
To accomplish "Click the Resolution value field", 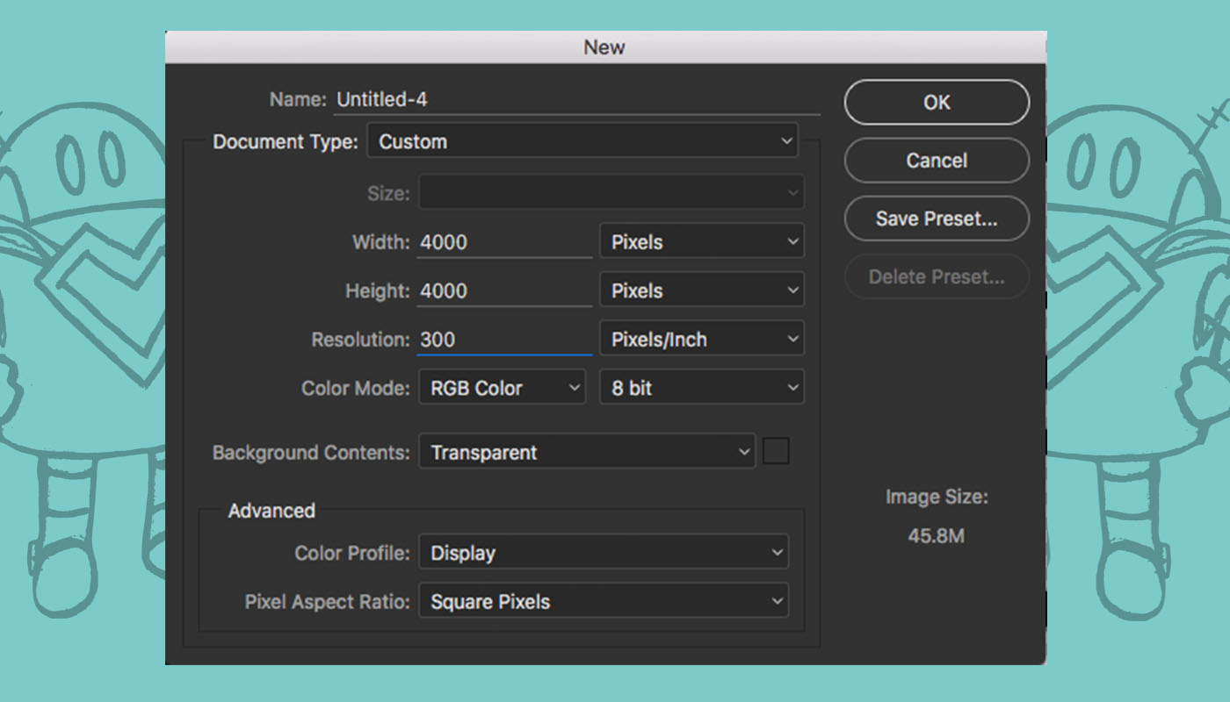I will tap(504, 340).
